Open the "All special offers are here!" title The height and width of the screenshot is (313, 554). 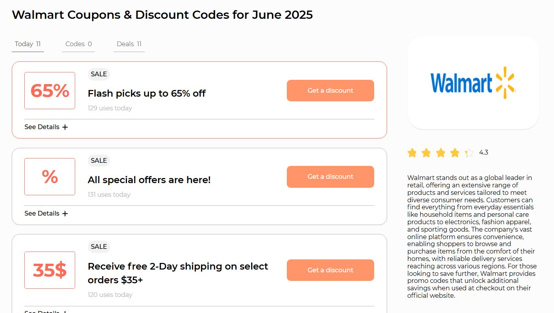pyautogui.click(x=149, y=180)
